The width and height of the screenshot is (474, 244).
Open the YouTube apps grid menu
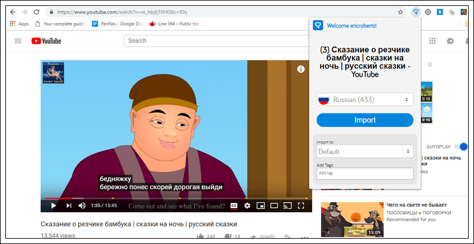point(433,41)
